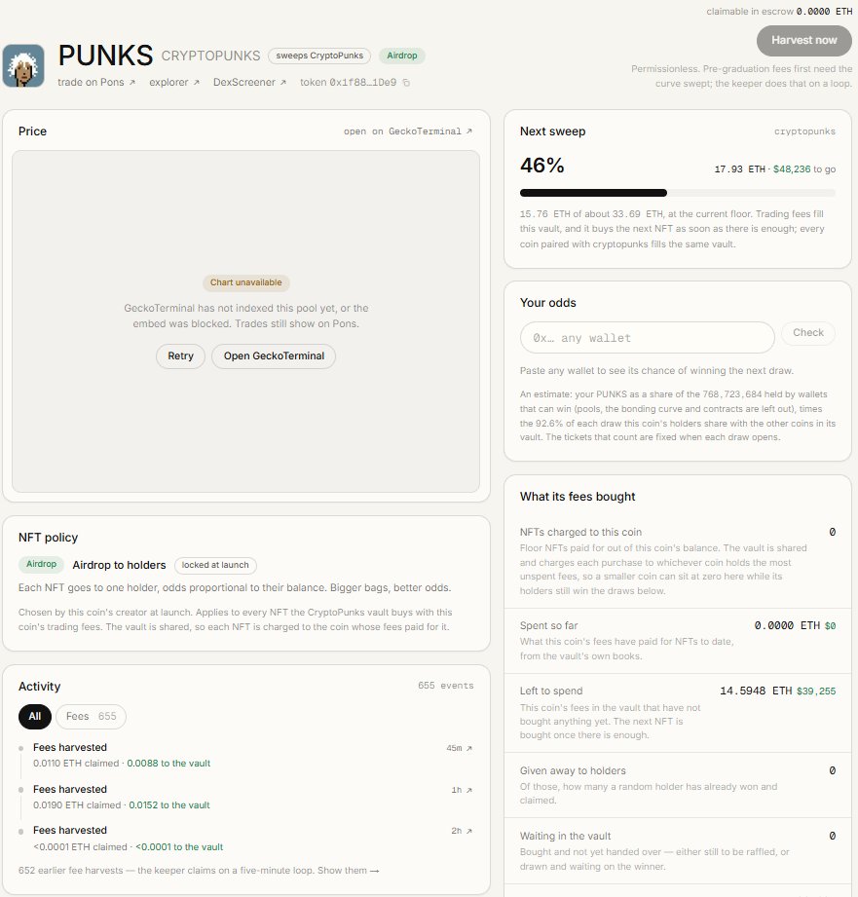Click the Waiting in the vault row

(677, 850)
